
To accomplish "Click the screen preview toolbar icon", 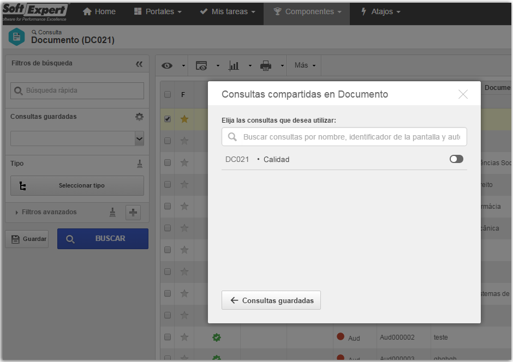I will 201,65.
